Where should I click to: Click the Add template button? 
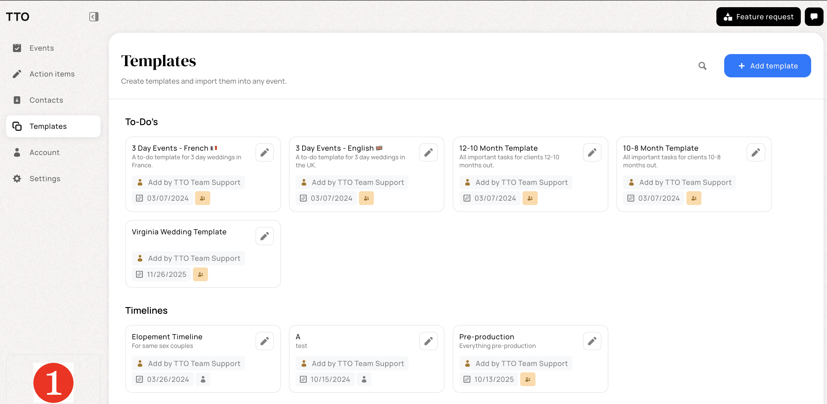[x=767, y=66]
